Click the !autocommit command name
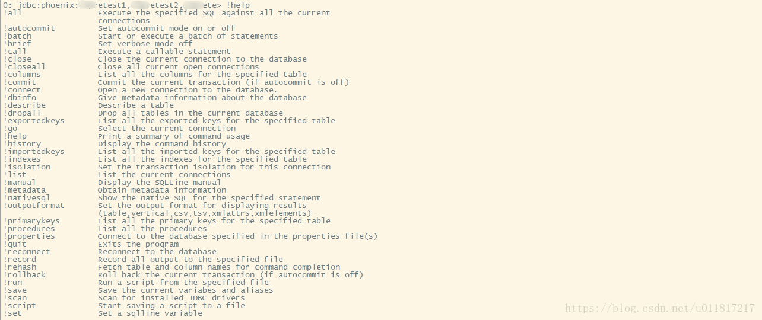The height and width of the screenshot is (320, 762). pos(29,28)
